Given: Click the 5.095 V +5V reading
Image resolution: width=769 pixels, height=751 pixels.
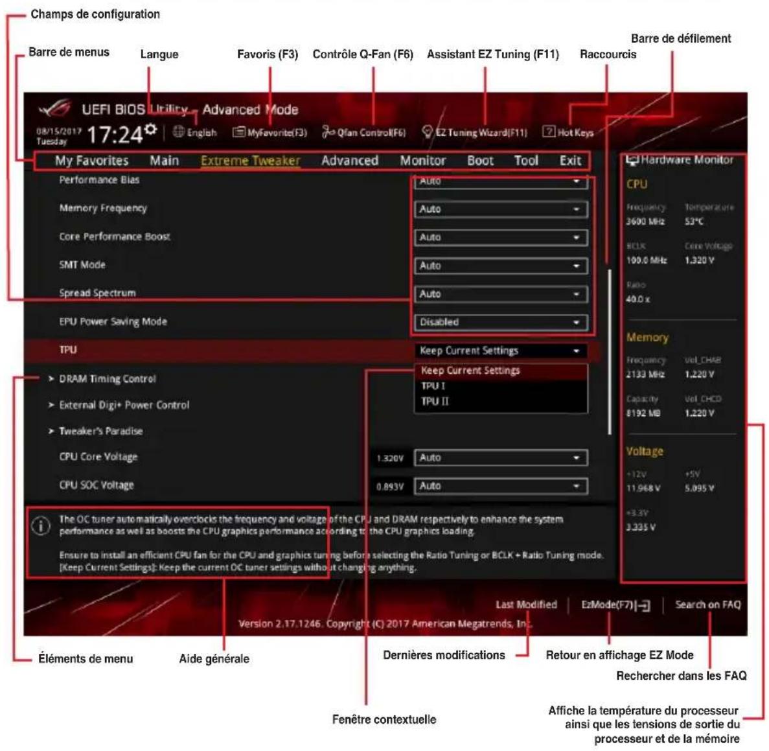Looking at the screenshot, I should 700,488.
